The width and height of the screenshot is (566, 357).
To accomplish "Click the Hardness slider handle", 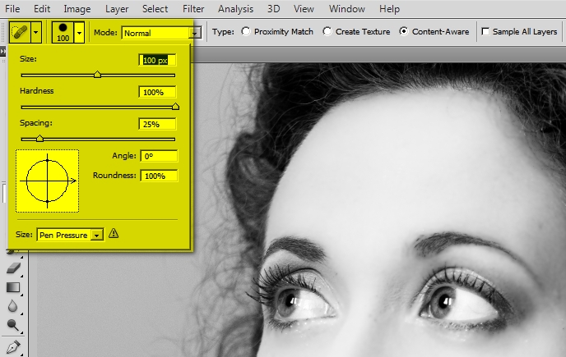I will [x=175, y=106].
